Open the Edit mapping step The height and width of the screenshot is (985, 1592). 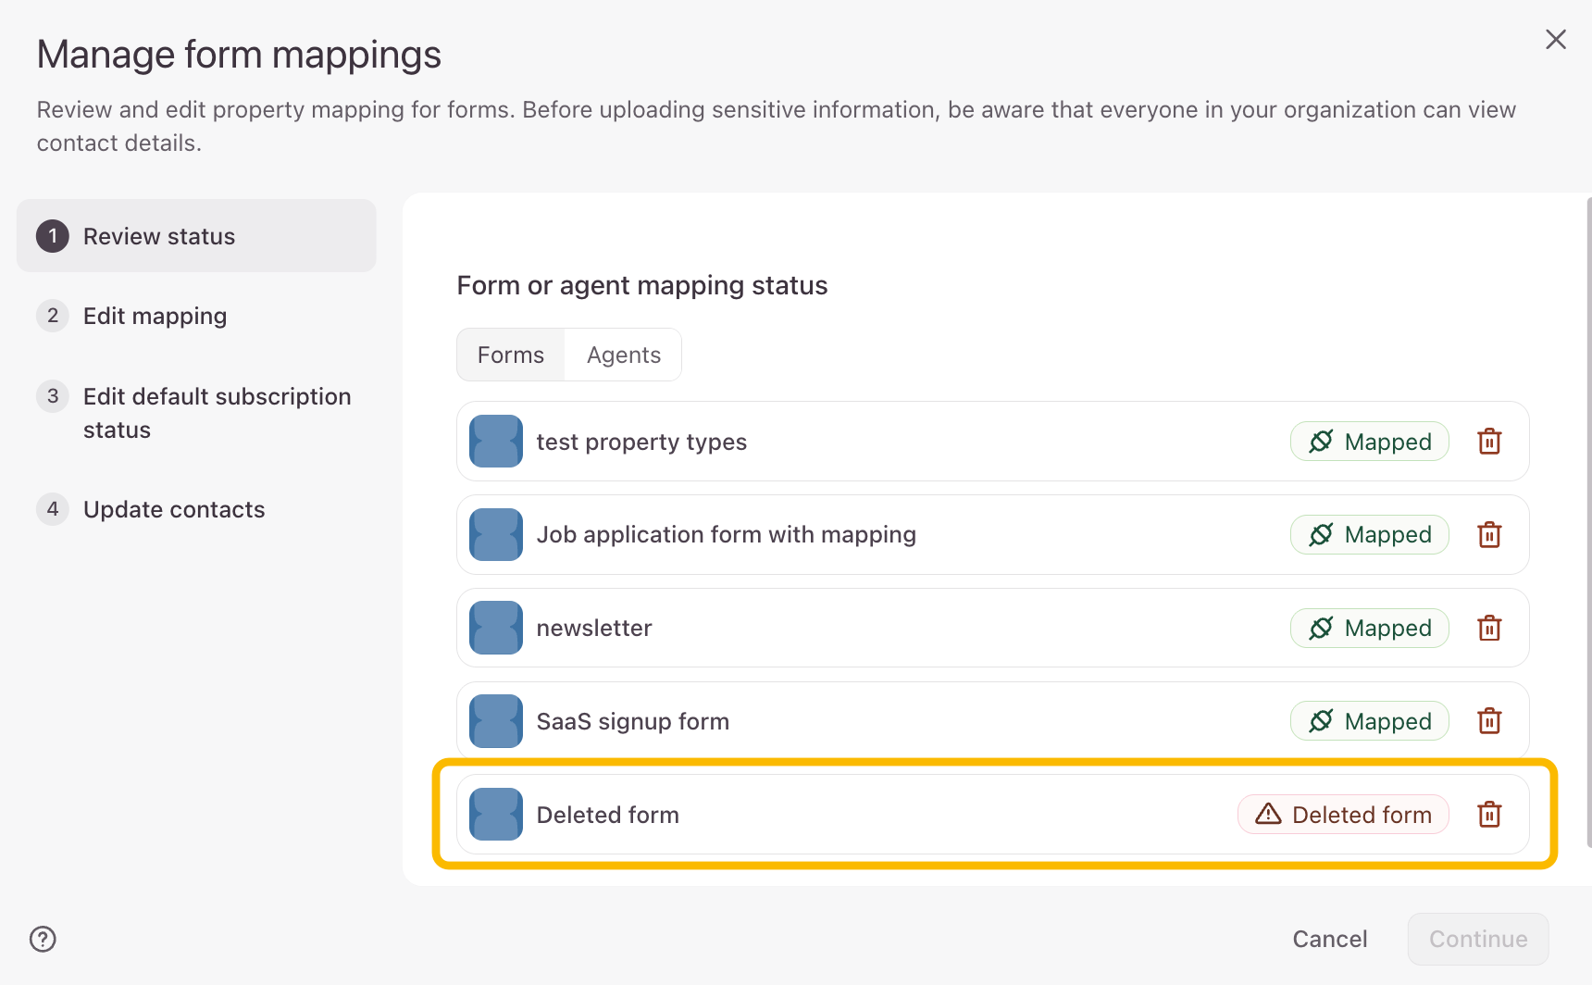(155, 317)
